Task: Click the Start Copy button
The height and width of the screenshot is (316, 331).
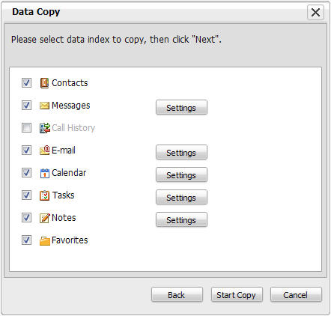Action: point(237,295)
